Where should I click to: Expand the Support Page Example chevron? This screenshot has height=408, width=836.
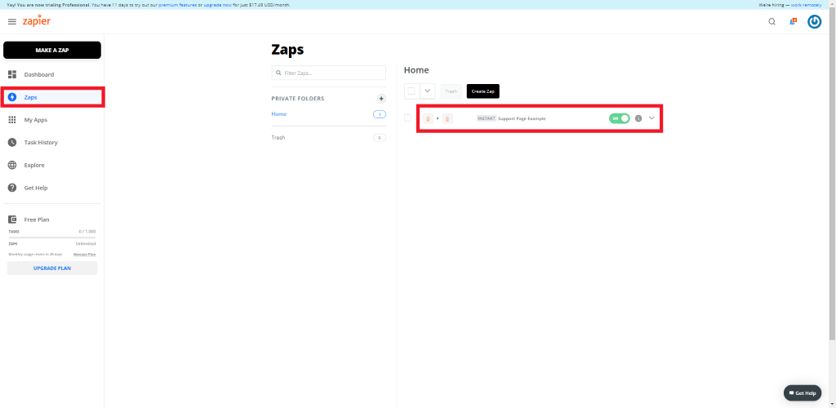tap(651, 118)
